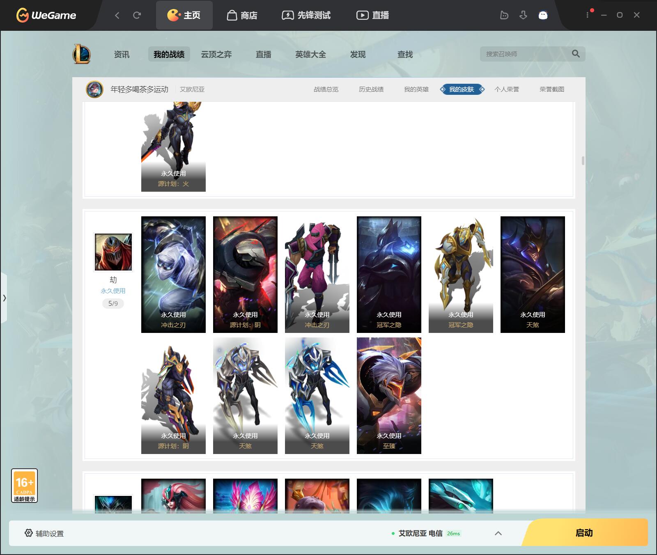Click the League of Legends logo icon
657x555 pixels.
pos(81,54)
